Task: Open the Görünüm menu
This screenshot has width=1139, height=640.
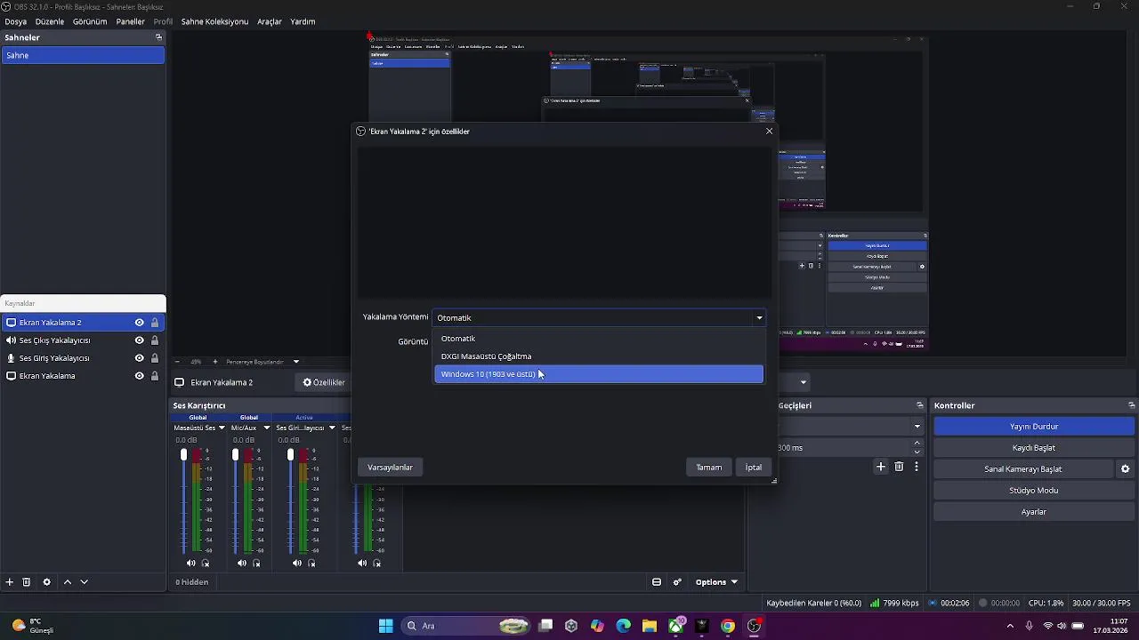Action: [x=90, y=21]
